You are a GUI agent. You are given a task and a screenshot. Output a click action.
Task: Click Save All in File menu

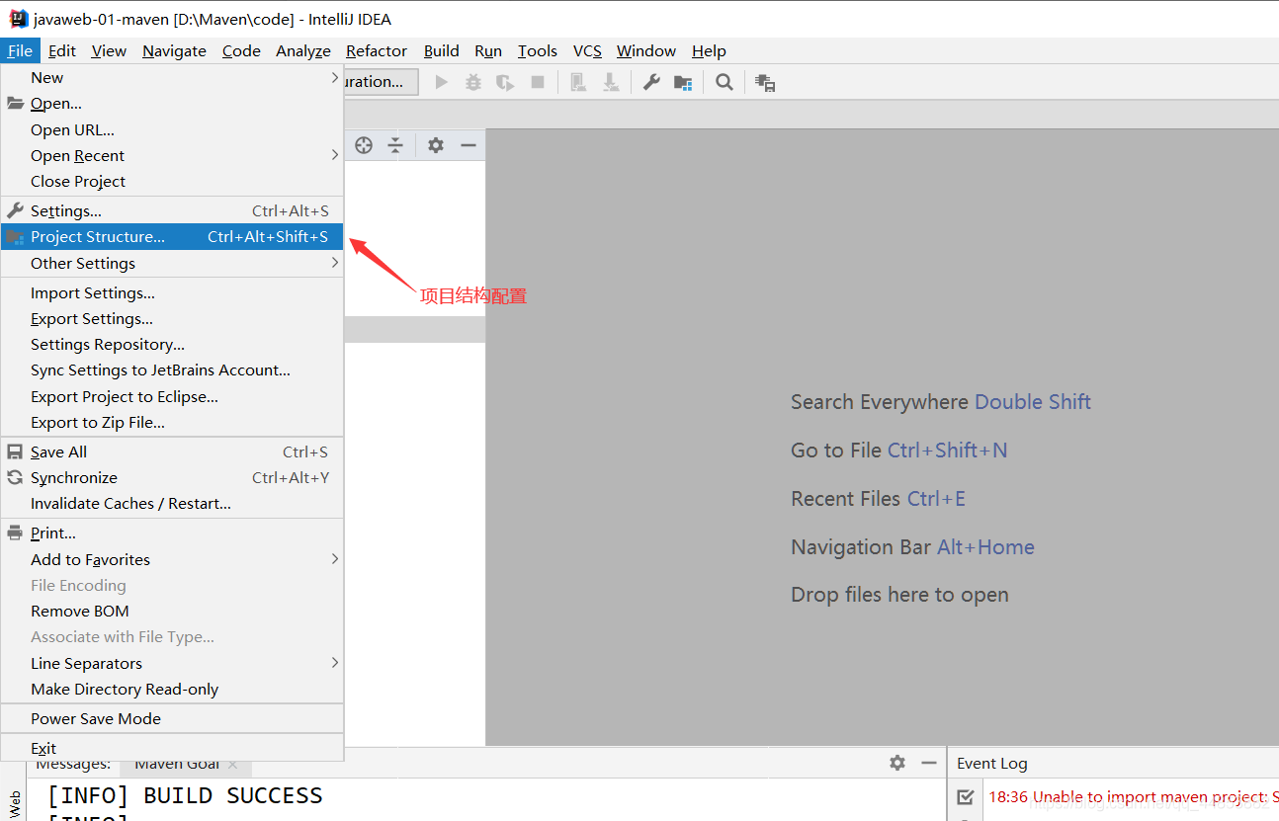tap(172, 452)
